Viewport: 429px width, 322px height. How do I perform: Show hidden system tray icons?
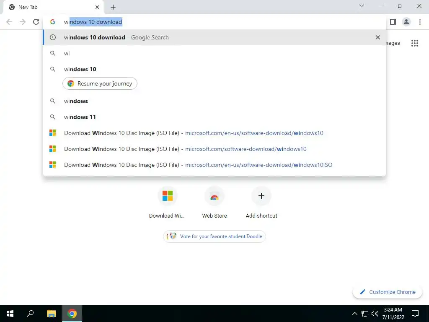[354, 314]
